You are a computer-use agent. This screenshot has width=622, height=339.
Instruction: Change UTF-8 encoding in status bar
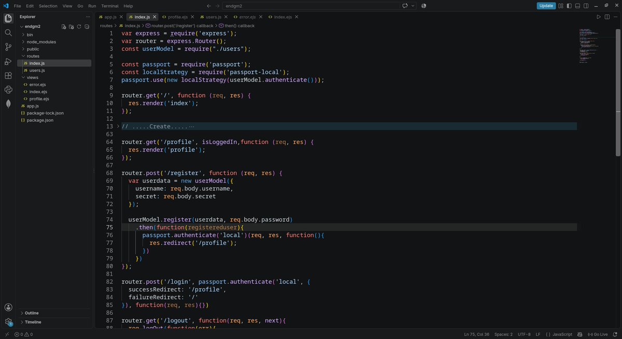pos(524,334)
